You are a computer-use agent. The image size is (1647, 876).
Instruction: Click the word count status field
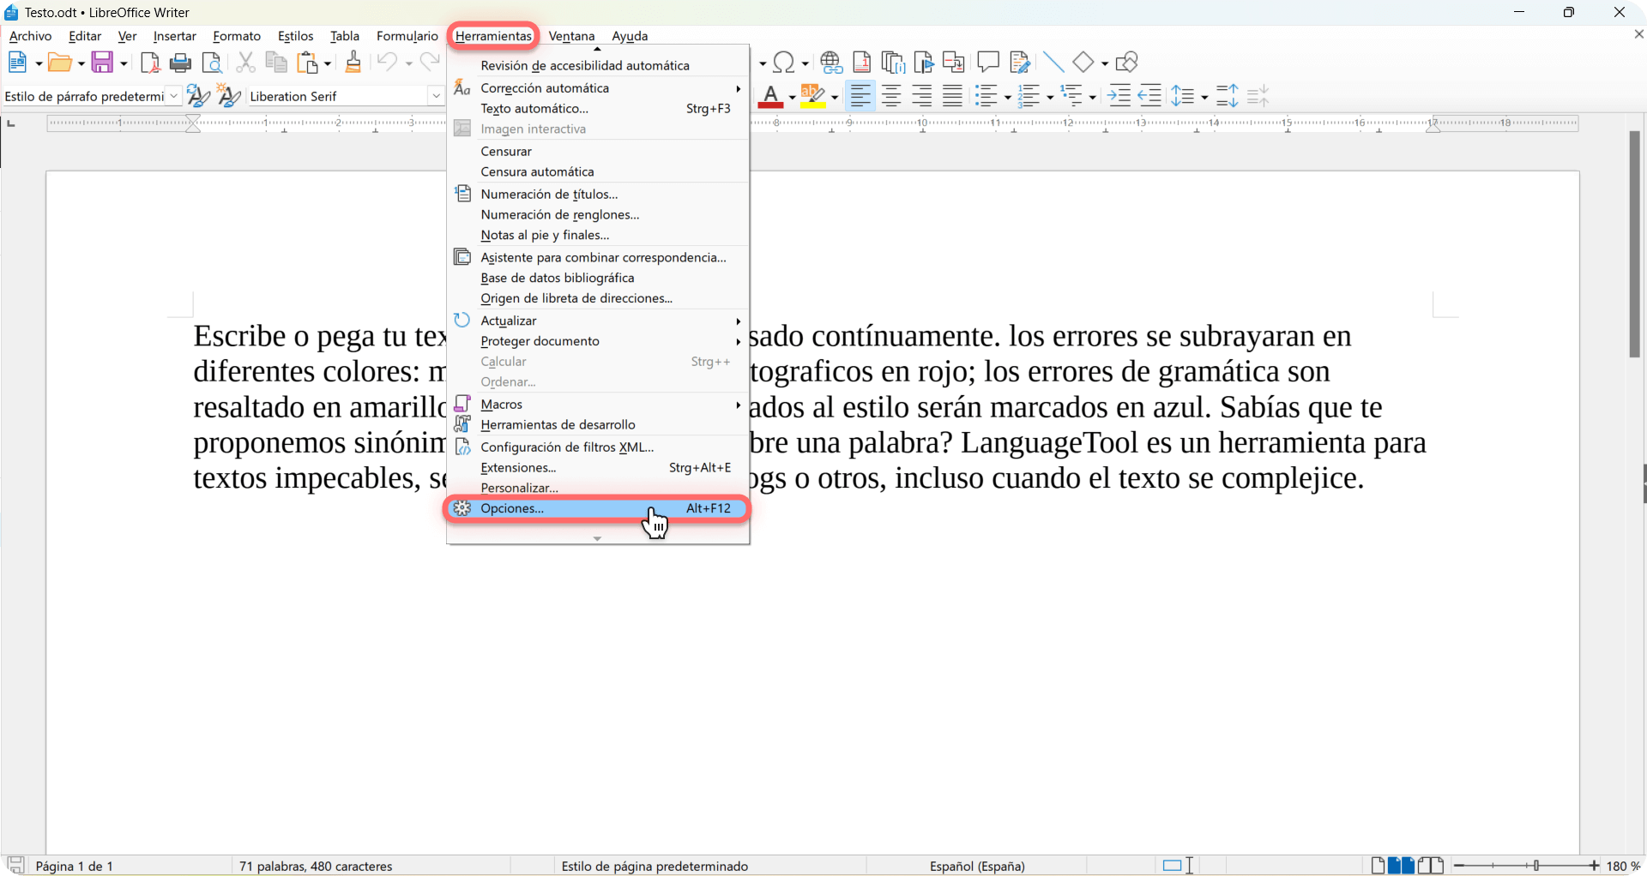click(x=316, y=867)
